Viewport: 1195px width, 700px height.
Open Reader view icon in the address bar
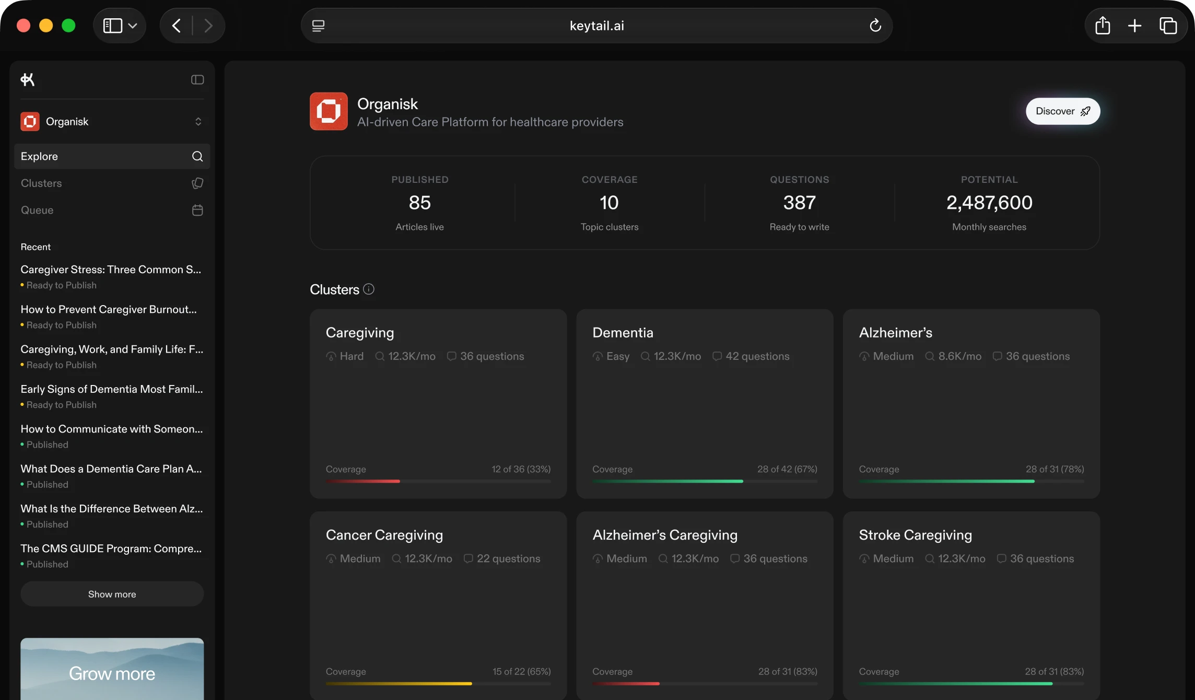tap(318, 25)
